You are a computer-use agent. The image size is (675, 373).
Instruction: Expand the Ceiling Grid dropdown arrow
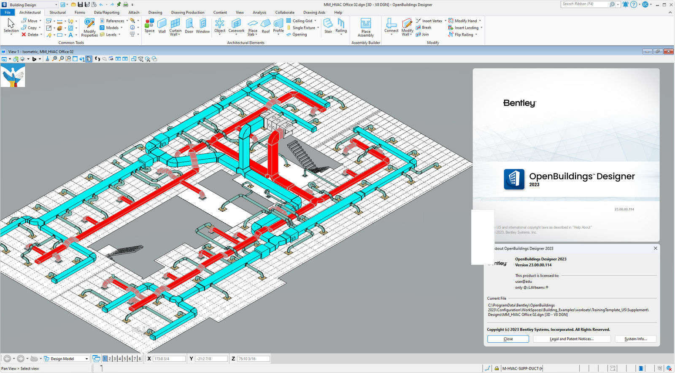[315, 21]
